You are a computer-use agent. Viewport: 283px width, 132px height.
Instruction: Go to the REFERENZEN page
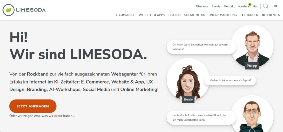271,15
